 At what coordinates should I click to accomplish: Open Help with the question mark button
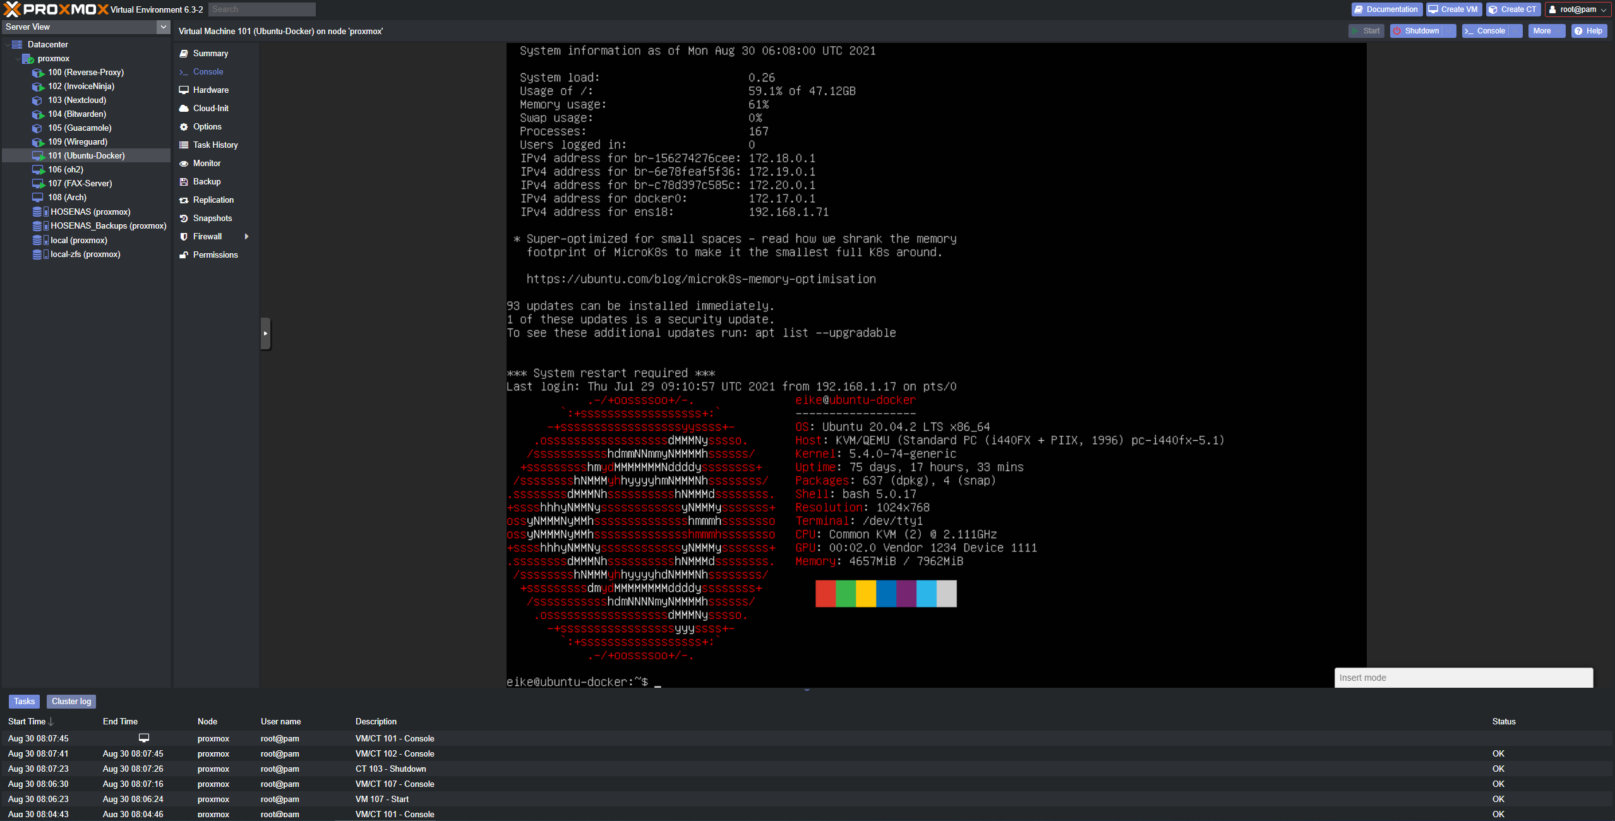click(x=1588, y=31)
